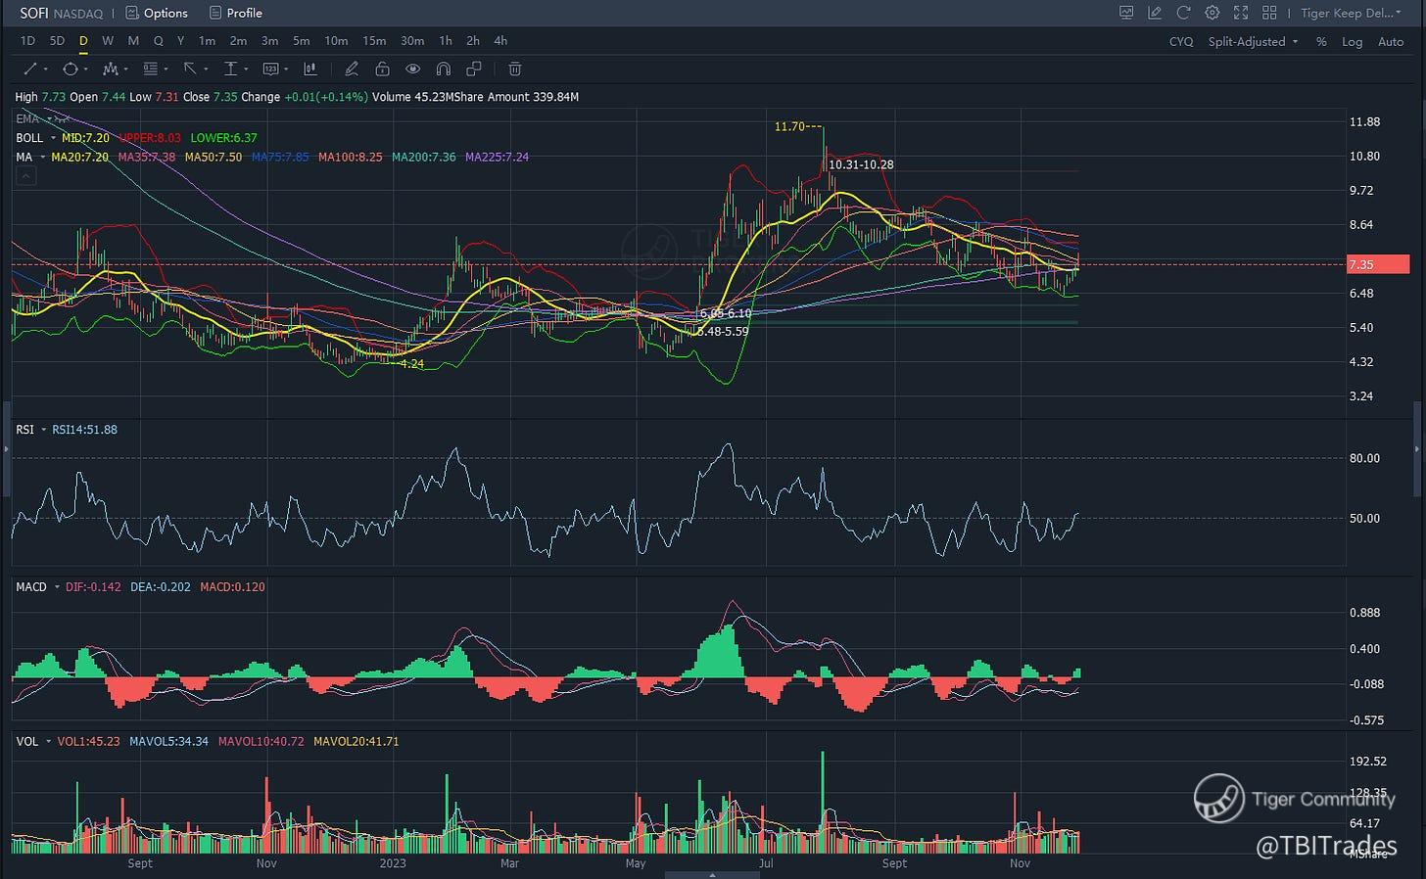Select the 5m intraday interval
Image resolution: width=1426 pixels, height=879 pixels.
[302, 41]
